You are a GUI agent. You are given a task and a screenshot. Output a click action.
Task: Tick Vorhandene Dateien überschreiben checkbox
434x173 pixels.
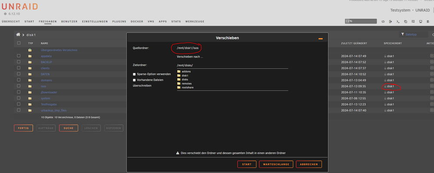point(134,80)
